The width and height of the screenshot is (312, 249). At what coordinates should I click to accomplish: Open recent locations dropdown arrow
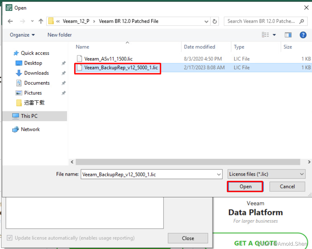pos(32,21)
